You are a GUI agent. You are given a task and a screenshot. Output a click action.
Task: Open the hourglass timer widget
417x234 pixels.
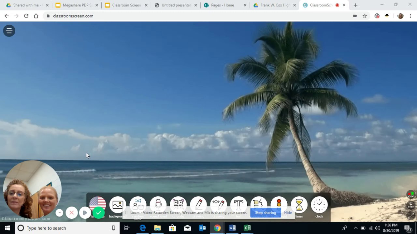299,205
